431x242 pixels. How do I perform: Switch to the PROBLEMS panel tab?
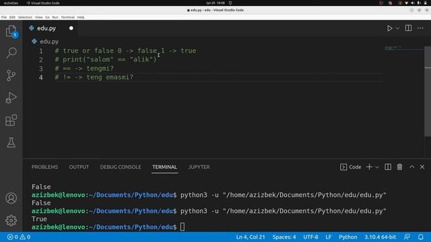click(45, 167)
